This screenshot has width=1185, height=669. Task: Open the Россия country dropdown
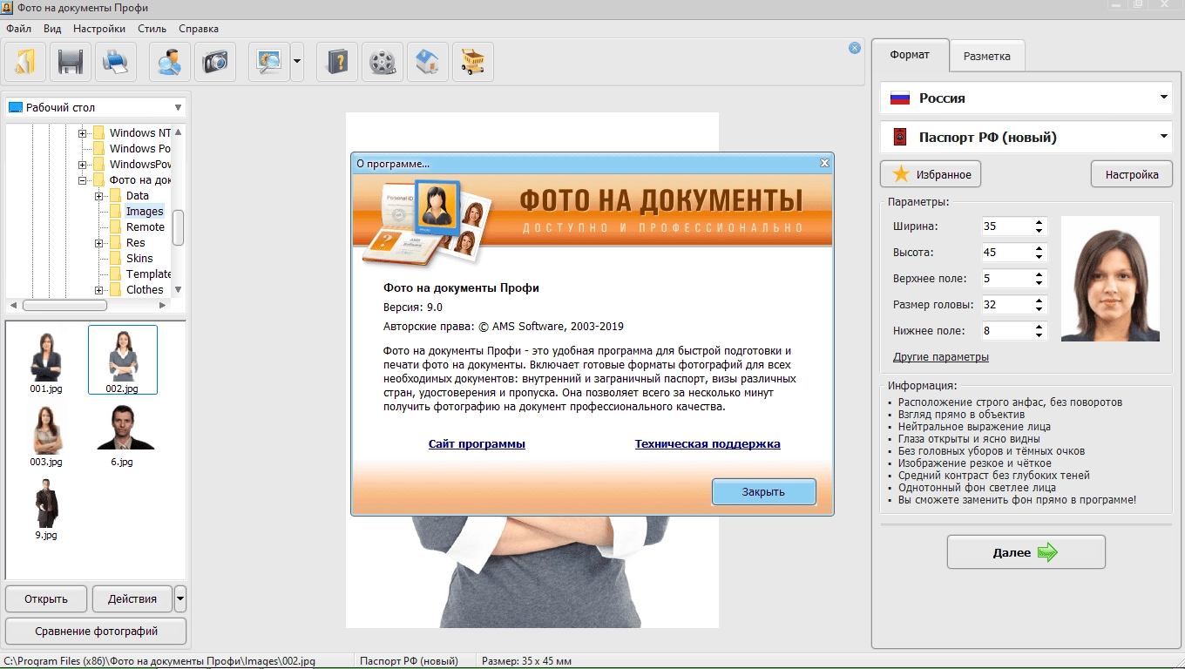tap(1026, 98)
